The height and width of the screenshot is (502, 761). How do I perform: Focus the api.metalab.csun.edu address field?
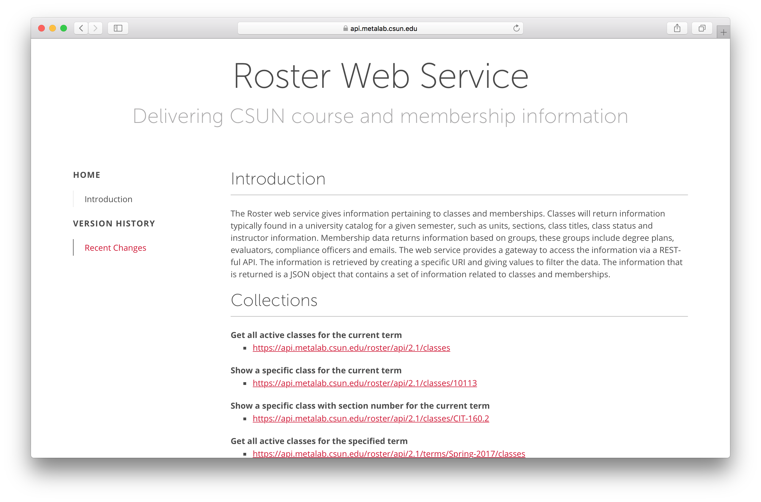(380, 28)
